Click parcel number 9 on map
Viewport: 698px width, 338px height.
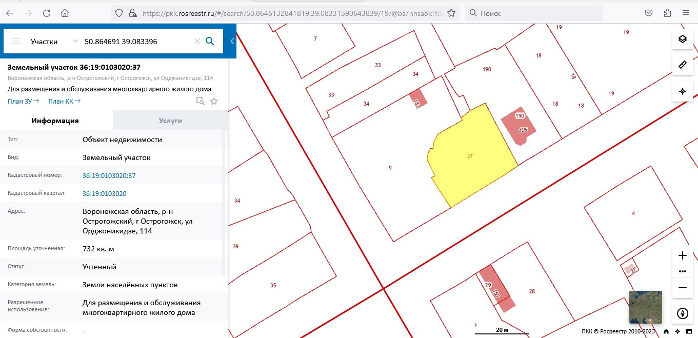pyautogui.click(x=390, y=168)
